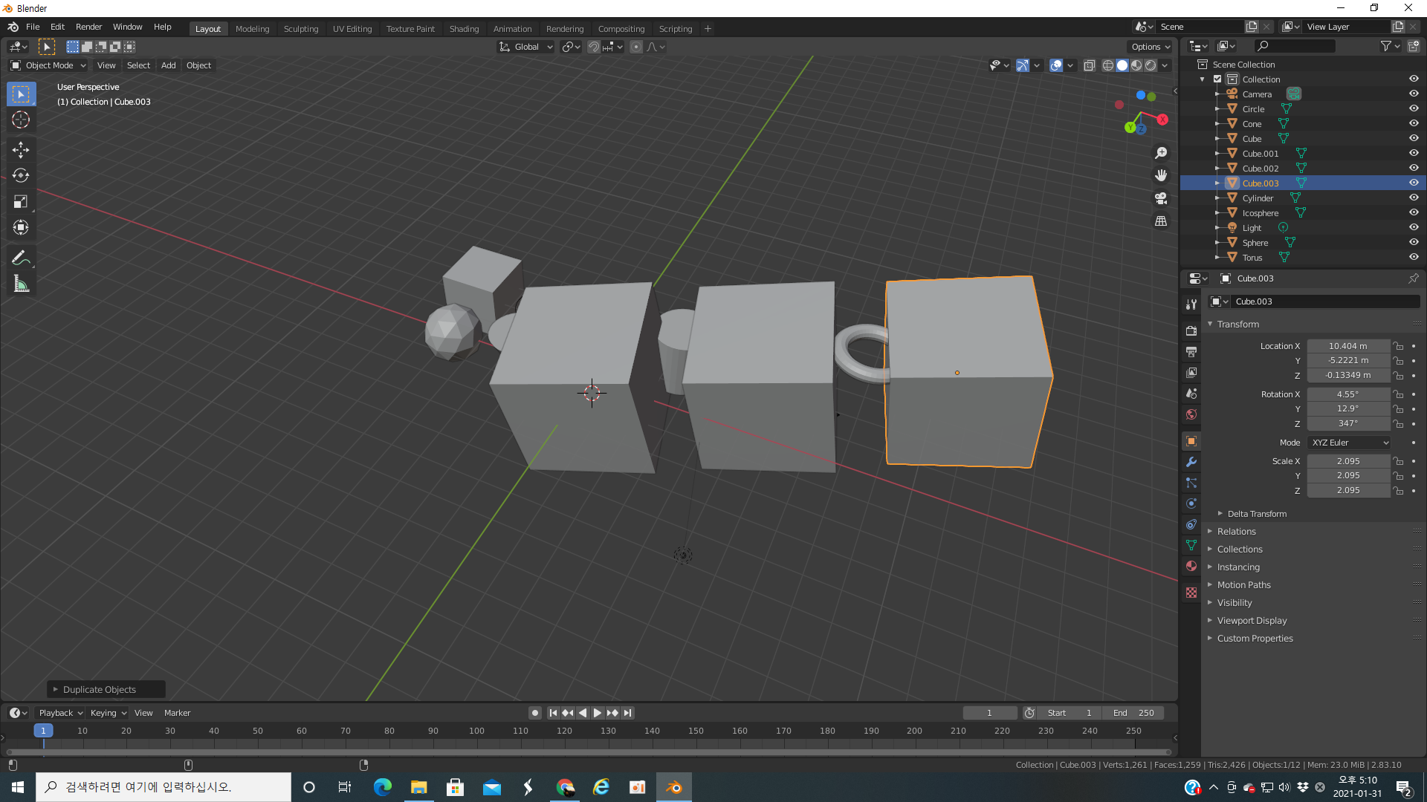This screenshot has width=1427, height=802.
Task: Choose the Measure tool
Action: (21, 284)
